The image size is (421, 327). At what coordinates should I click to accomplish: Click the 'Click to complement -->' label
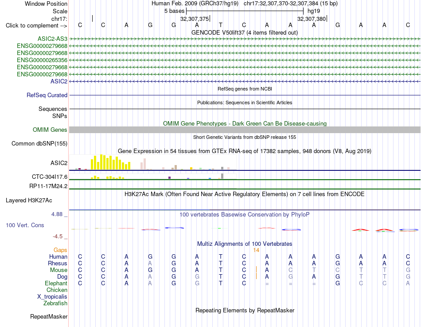tap(36, 26)
